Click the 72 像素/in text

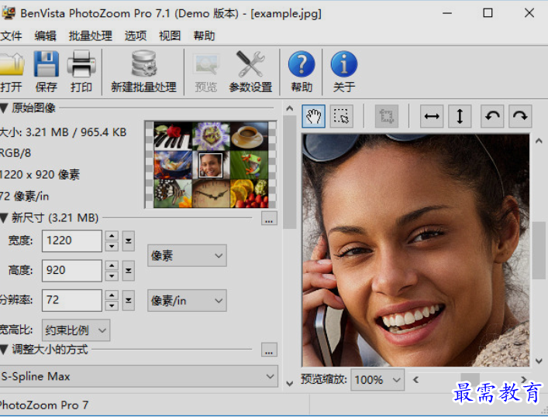(25, 196)
